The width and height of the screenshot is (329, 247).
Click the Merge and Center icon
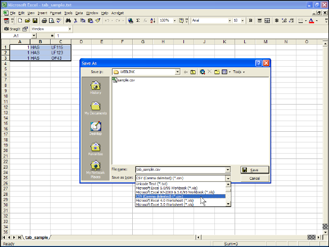(267, 21)
